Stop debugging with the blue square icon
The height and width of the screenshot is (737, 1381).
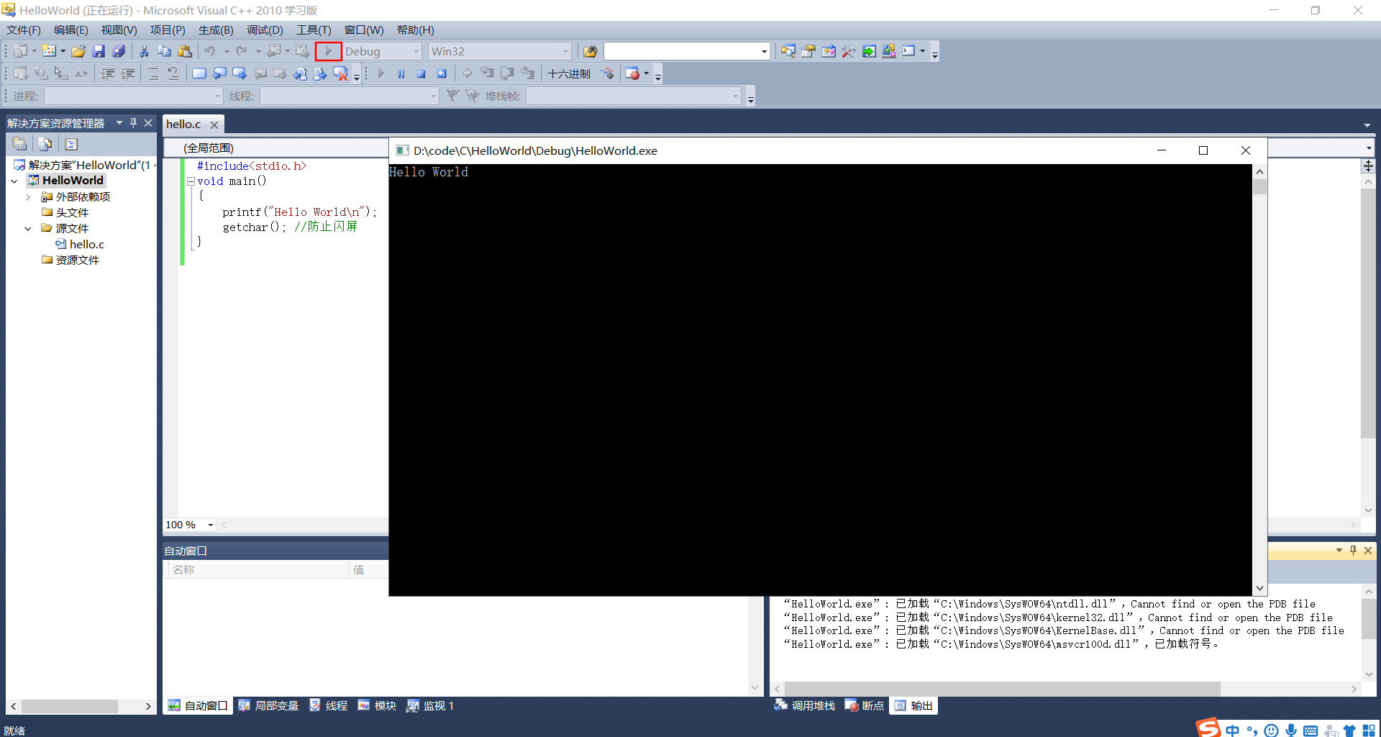pyautogui.click(x=421, y=73)
